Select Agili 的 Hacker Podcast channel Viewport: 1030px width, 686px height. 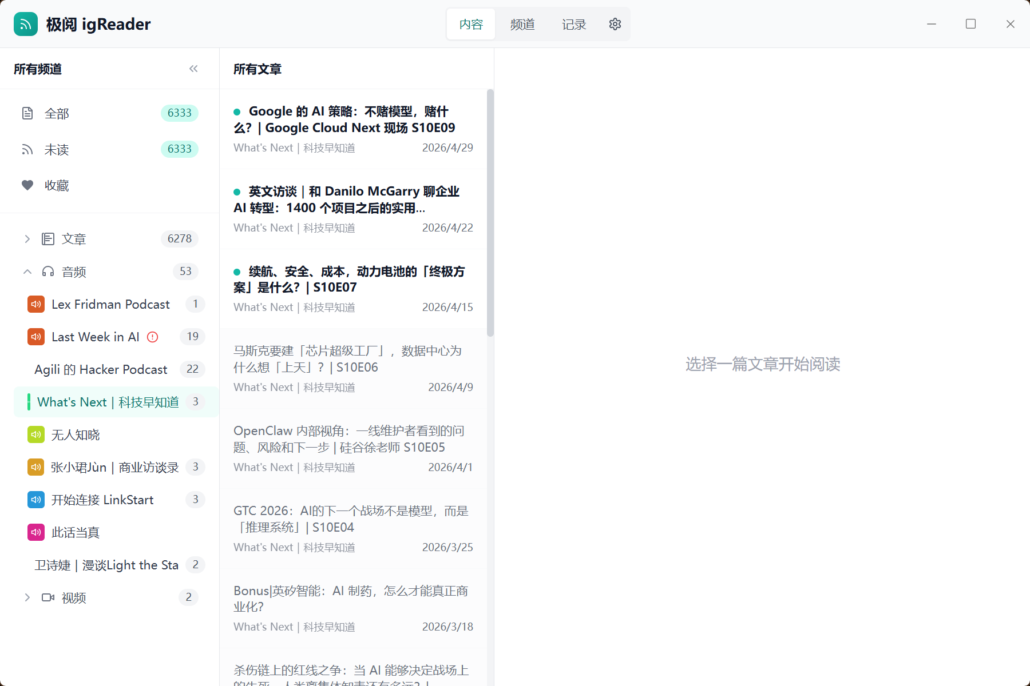116,369
